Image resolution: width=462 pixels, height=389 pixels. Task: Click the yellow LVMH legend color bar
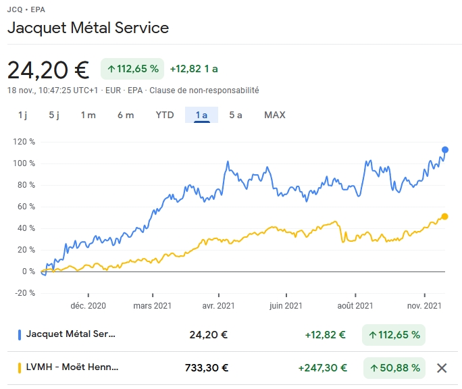tap(20, 368)
